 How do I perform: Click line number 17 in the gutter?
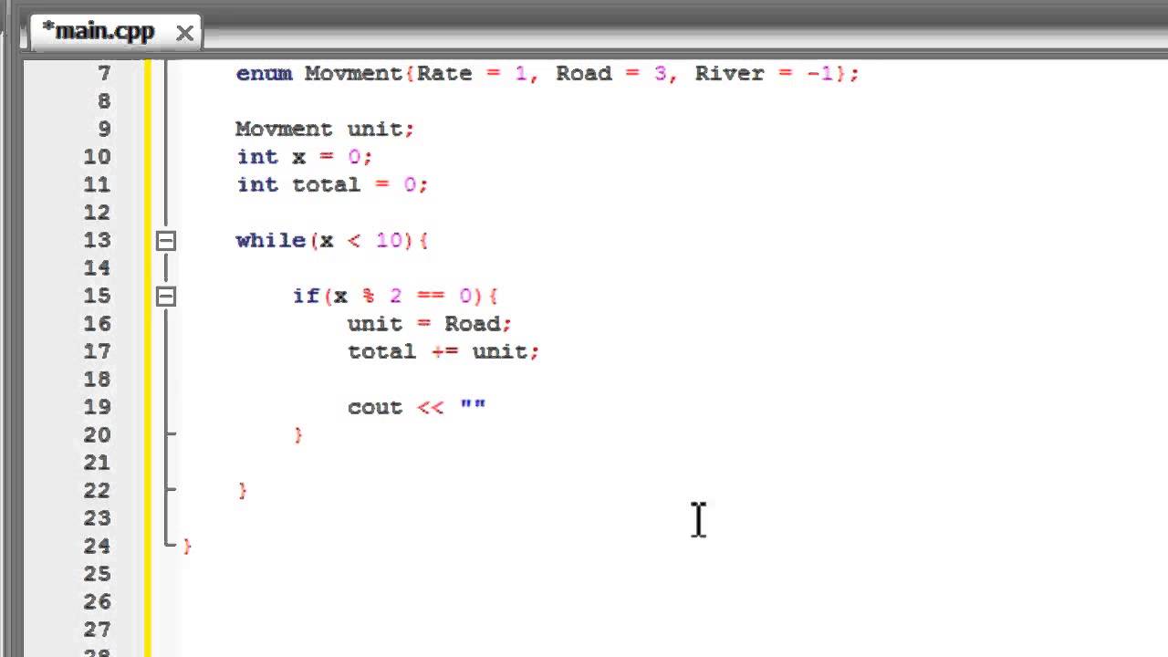tap(97, 351)
